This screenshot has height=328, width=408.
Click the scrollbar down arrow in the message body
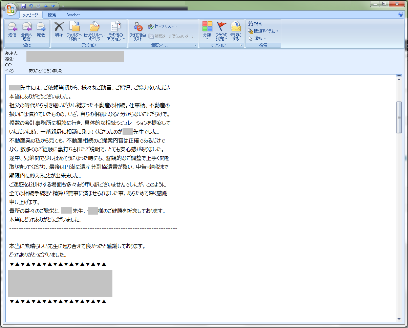coord(399,319)
